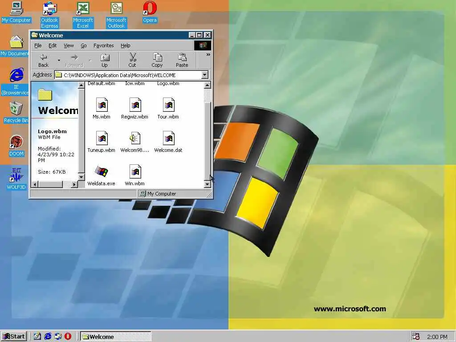The height and width of the screenshot is (342, 456).
Task: Click info pane horizontal scroll right arrow
Action: (74, 184)
